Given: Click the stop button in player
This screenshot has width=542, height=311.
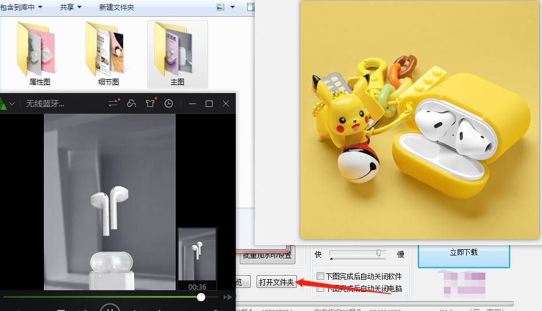Looking at the screenshot, I should pos(61,310).
